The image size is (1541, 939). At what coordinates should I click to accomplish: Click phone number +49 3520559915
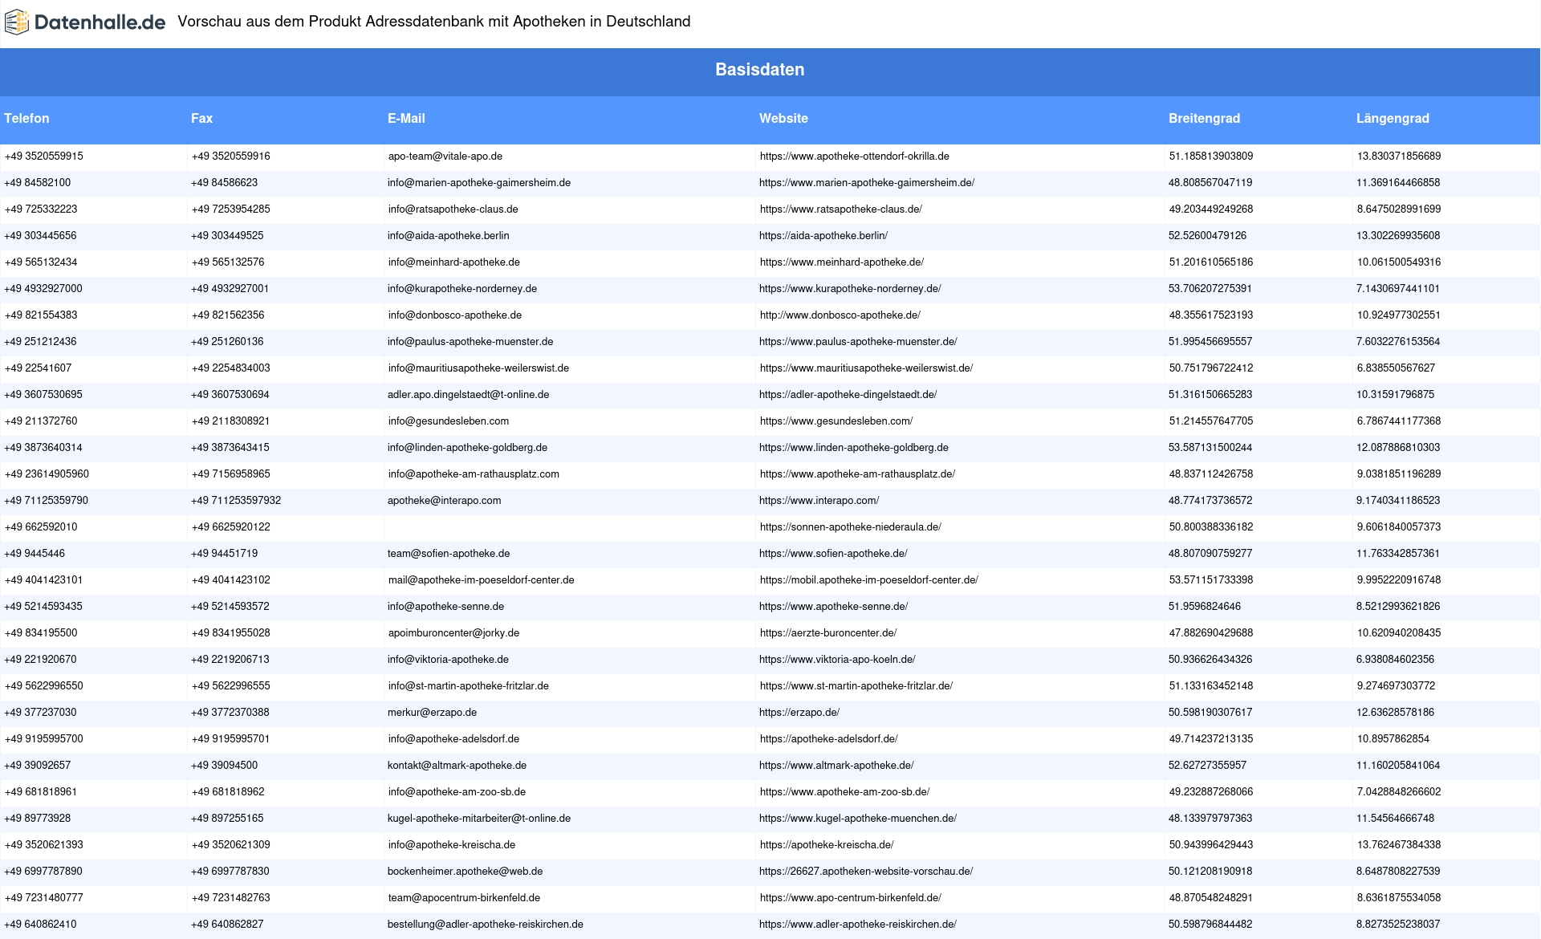(44, 156)
